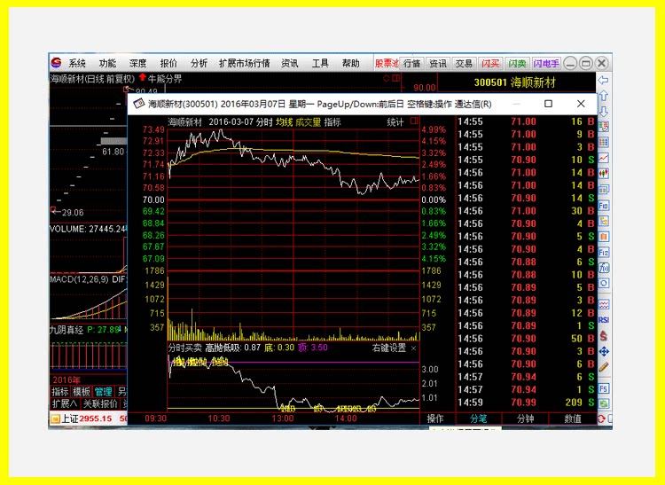Click the 上证 2955.15 index in status bar
Viewport: 665px width, 485px height.
pyautogui.click(x=87, y=419)
